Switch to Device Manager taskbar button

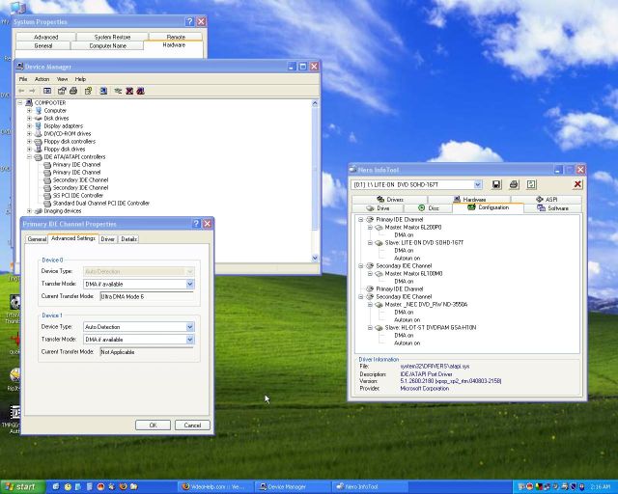pyautogui.click(x=293, y=487)
